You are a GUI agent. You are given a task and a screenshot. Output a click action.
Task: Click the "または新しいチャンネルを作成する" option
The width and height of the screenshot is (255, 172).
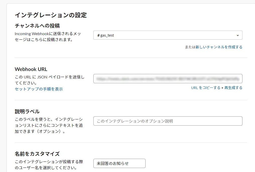click(220, 47)
